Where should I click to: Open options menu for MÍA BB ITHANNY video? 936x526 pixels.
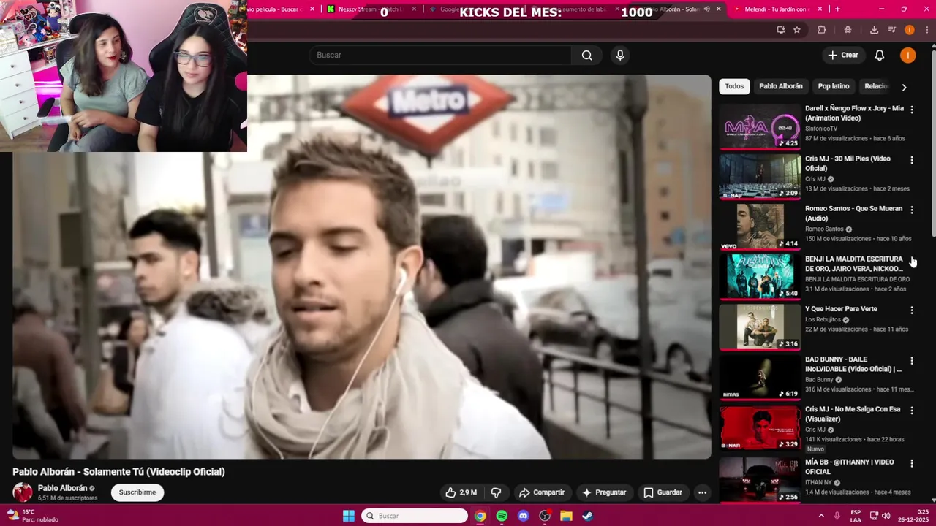(x=911, y=463)
